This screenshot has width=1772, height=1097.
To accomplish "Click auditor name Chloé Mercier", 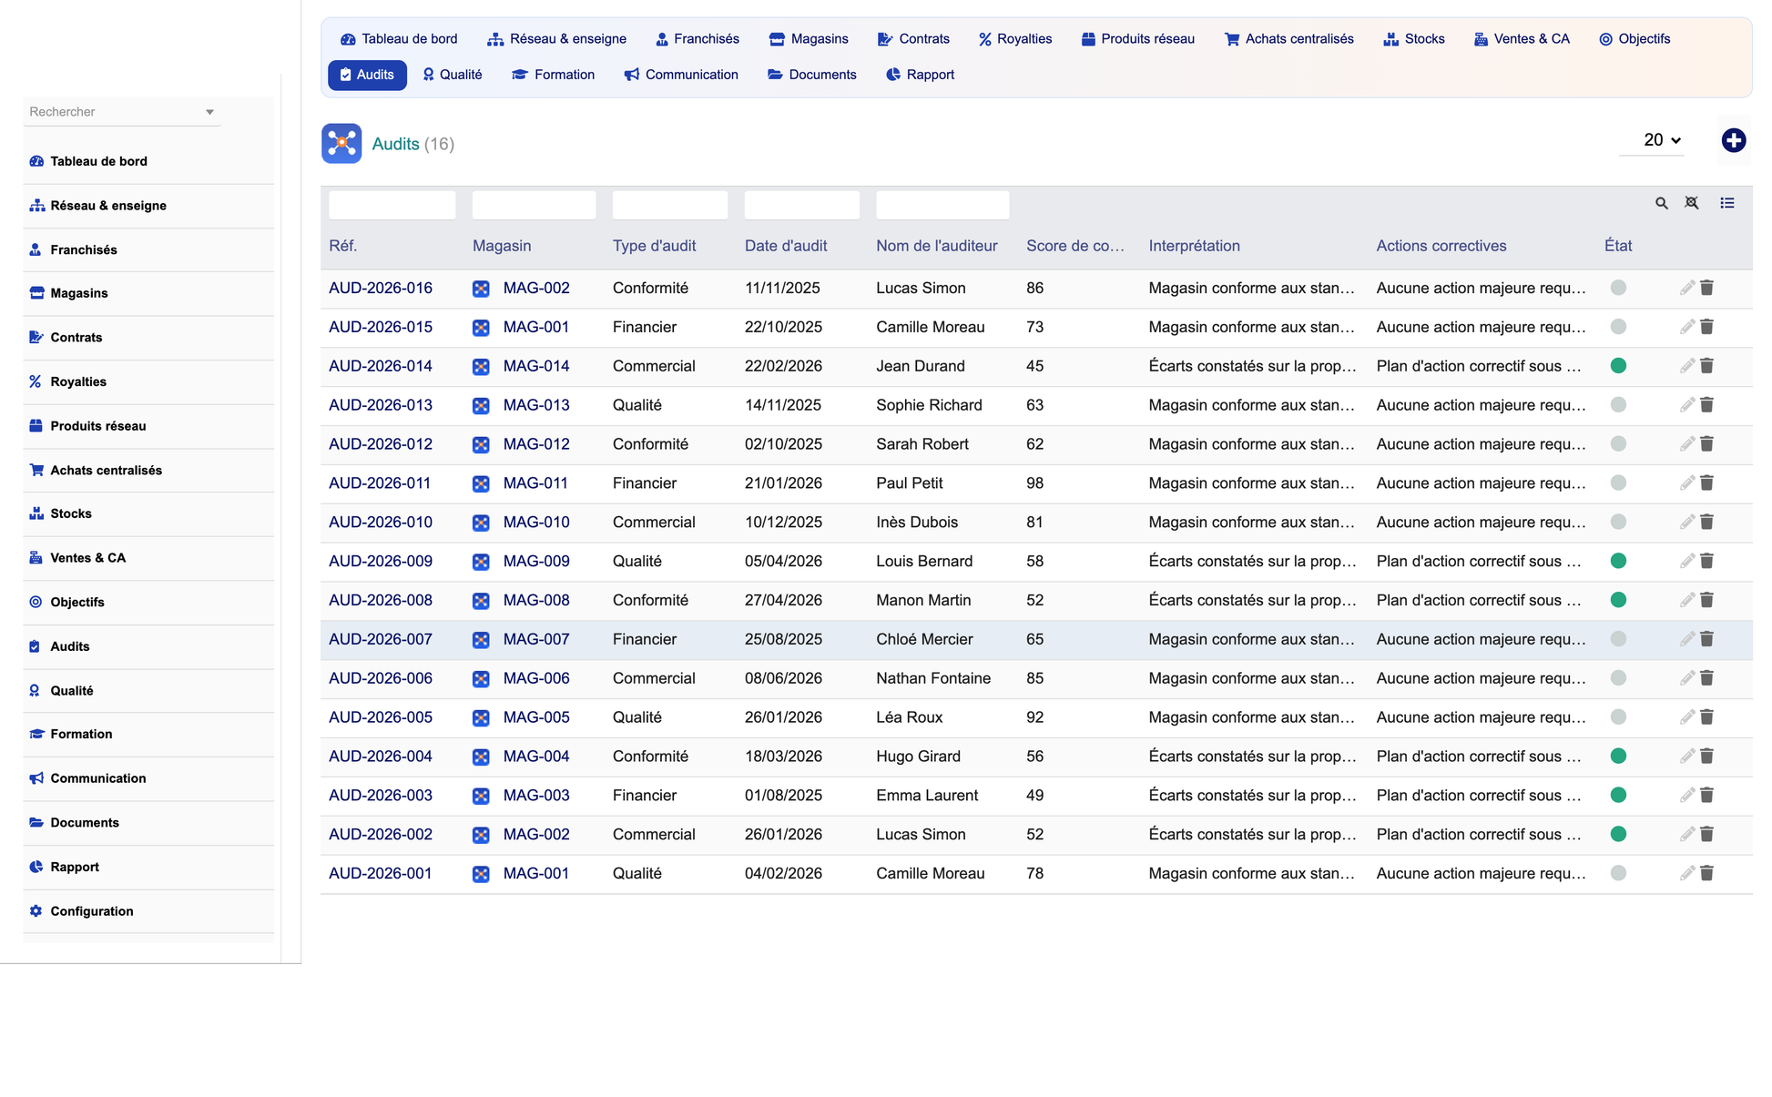I will click(x=924, y=639).
